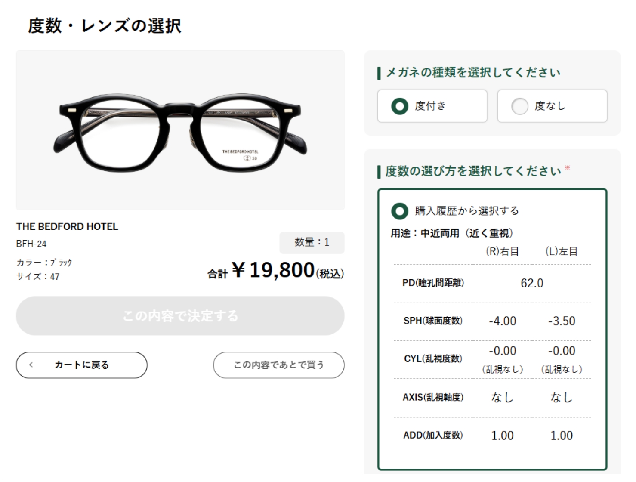This screenshot has height=482, width=636.
Task: Click the left-eye ADD value 1.00
Action: coord(562,436)
